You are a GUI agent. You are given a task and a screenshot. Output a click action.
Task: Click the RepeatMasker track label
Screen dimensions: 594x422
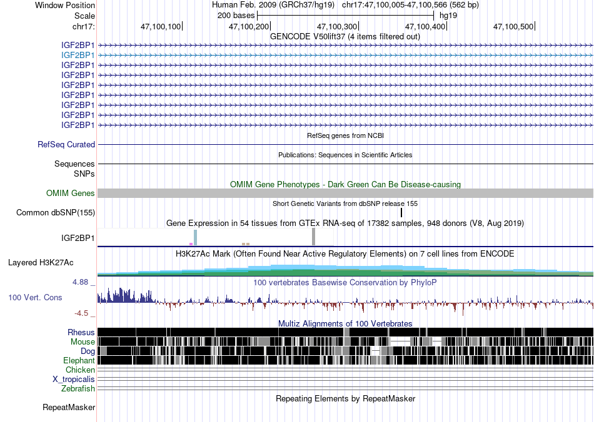pos(69,408)
